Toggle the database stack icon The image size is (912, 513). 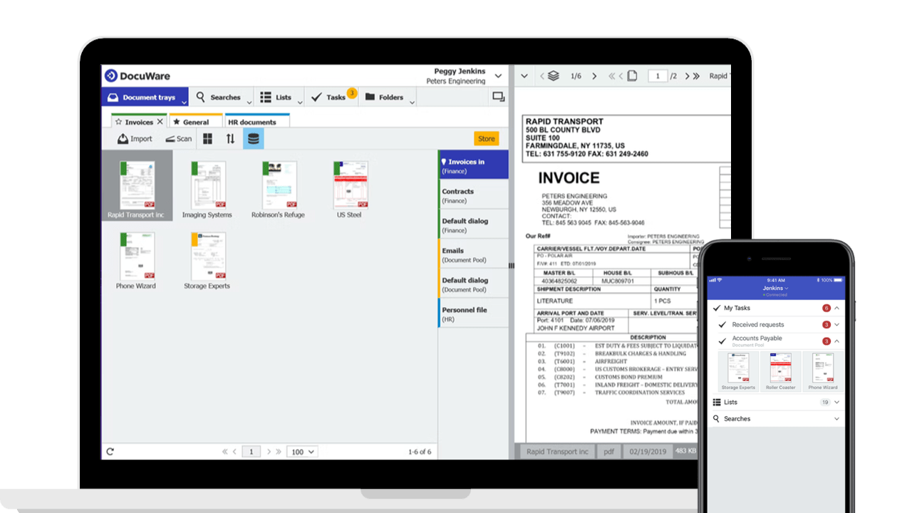point(253,139)
